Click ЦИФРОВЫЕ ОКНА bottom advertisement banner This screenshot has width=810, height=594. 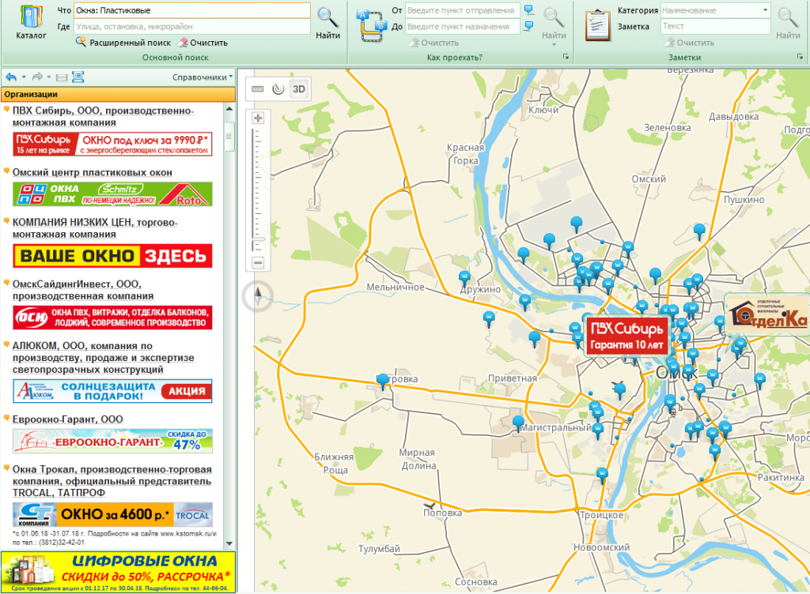119,573
